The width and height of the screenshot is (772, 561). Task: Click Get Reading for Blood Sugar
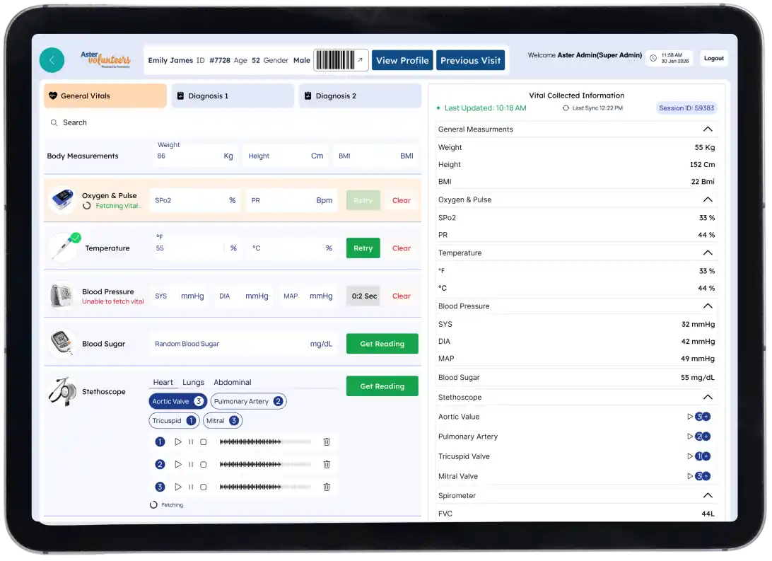382,344
